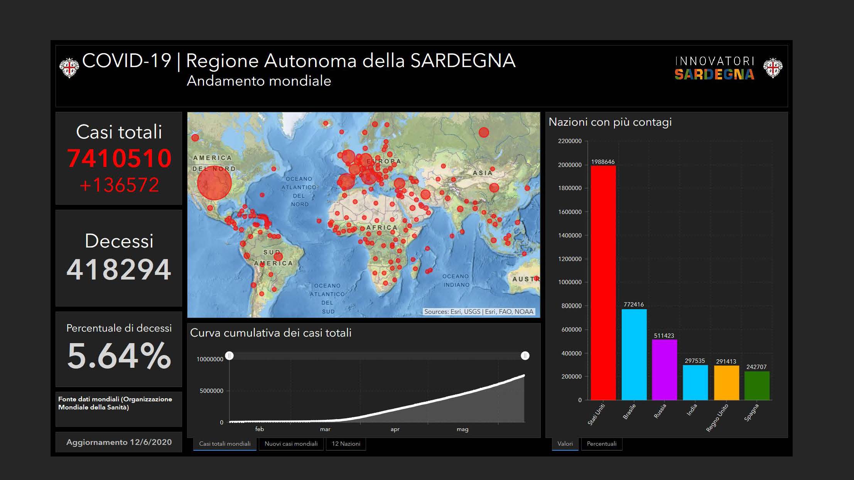
Task: Click the red map marker over Russia
Action: point(484,133)
